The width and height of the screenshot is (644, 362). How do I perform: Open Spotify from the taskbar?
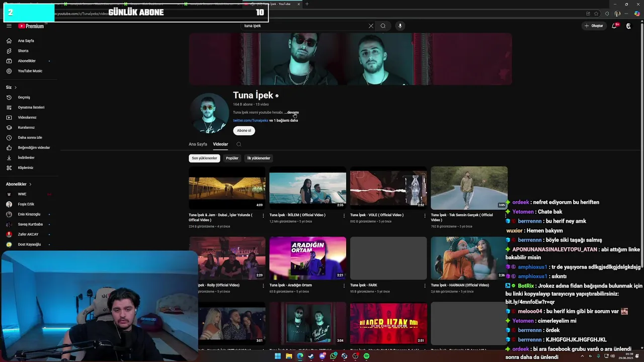[x=366, y=356]
